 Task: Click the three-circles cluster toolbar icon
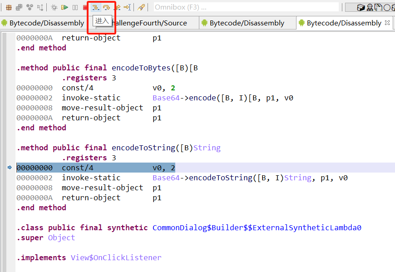tap(30, 7)
